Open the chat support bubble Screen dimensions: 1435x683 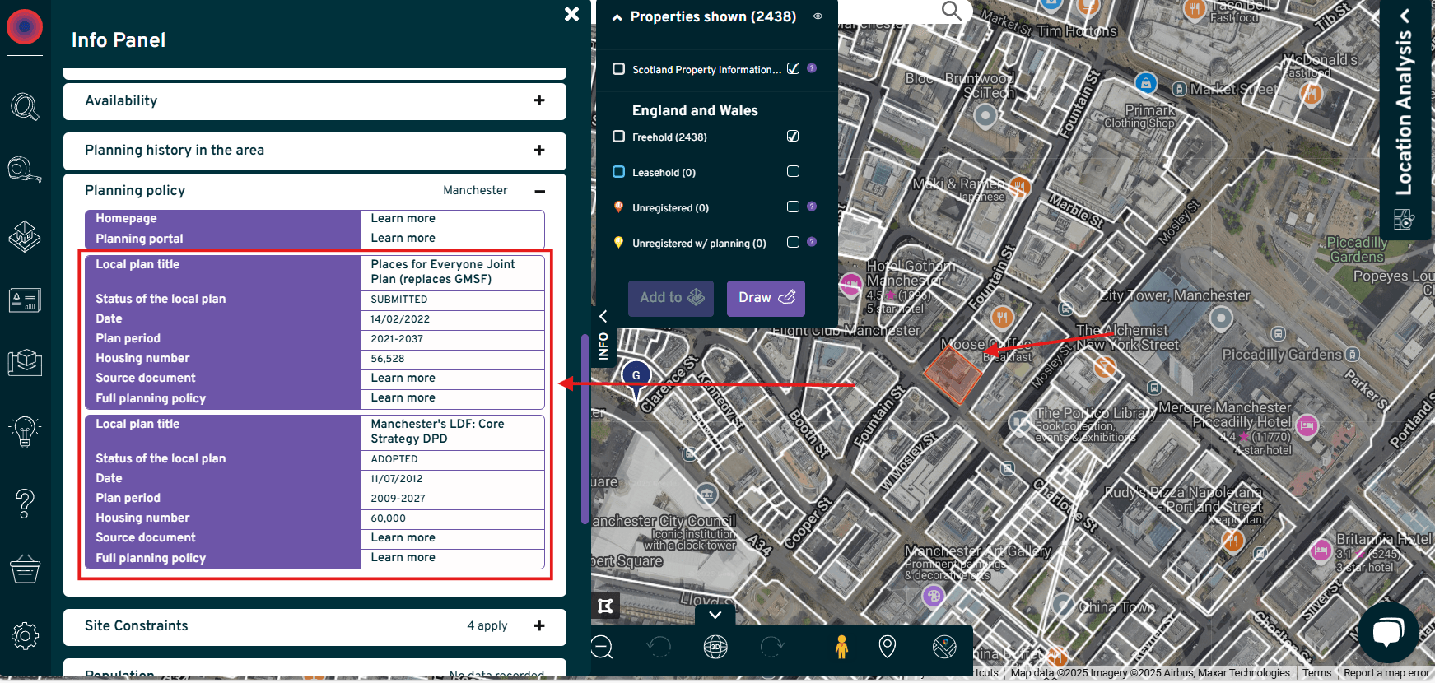pos(1388,632)
